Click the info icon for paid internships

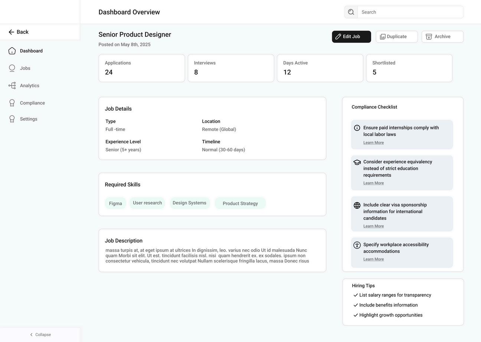[357, 128]
